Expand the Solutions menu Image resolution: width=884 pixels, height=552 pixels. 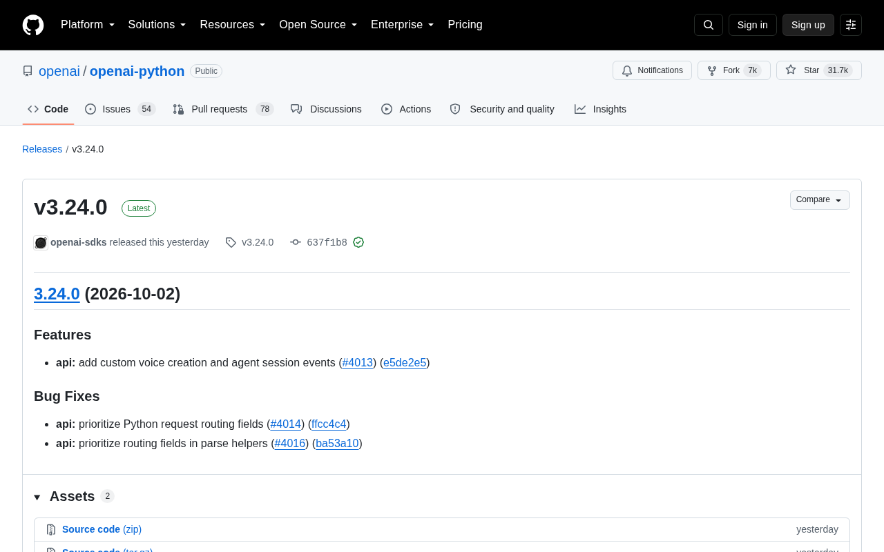(x=157, y=25)
